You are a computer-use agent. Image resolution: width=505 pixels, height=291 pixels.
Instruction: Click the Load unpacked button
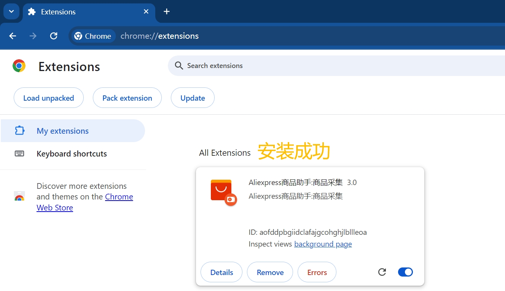[49, 98]
